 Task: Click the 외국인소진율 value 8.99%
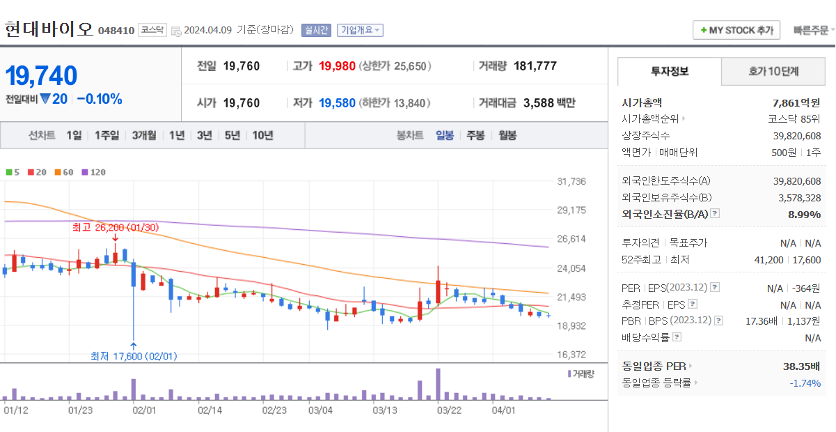point(804,214)
